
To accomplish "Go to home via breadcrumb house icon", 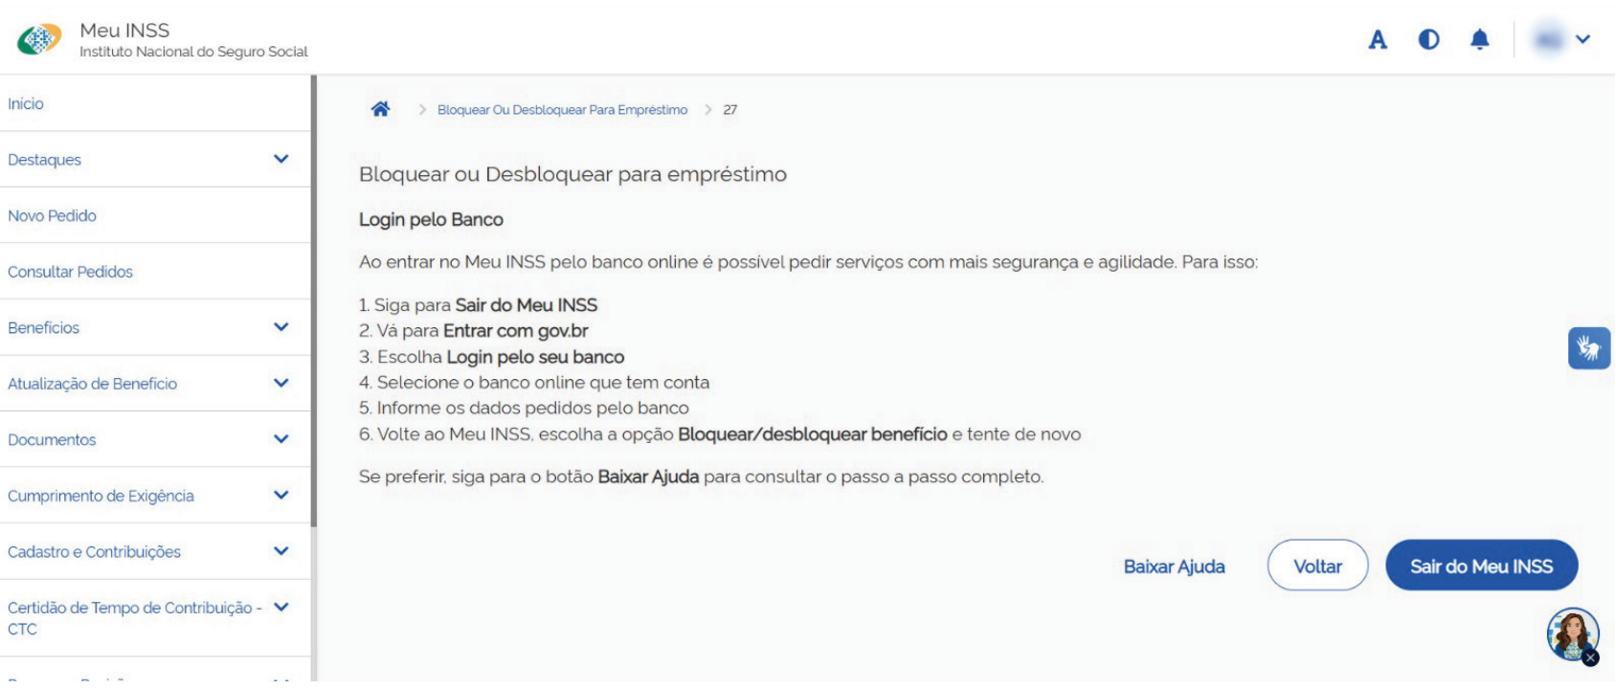I will point(380,109).
